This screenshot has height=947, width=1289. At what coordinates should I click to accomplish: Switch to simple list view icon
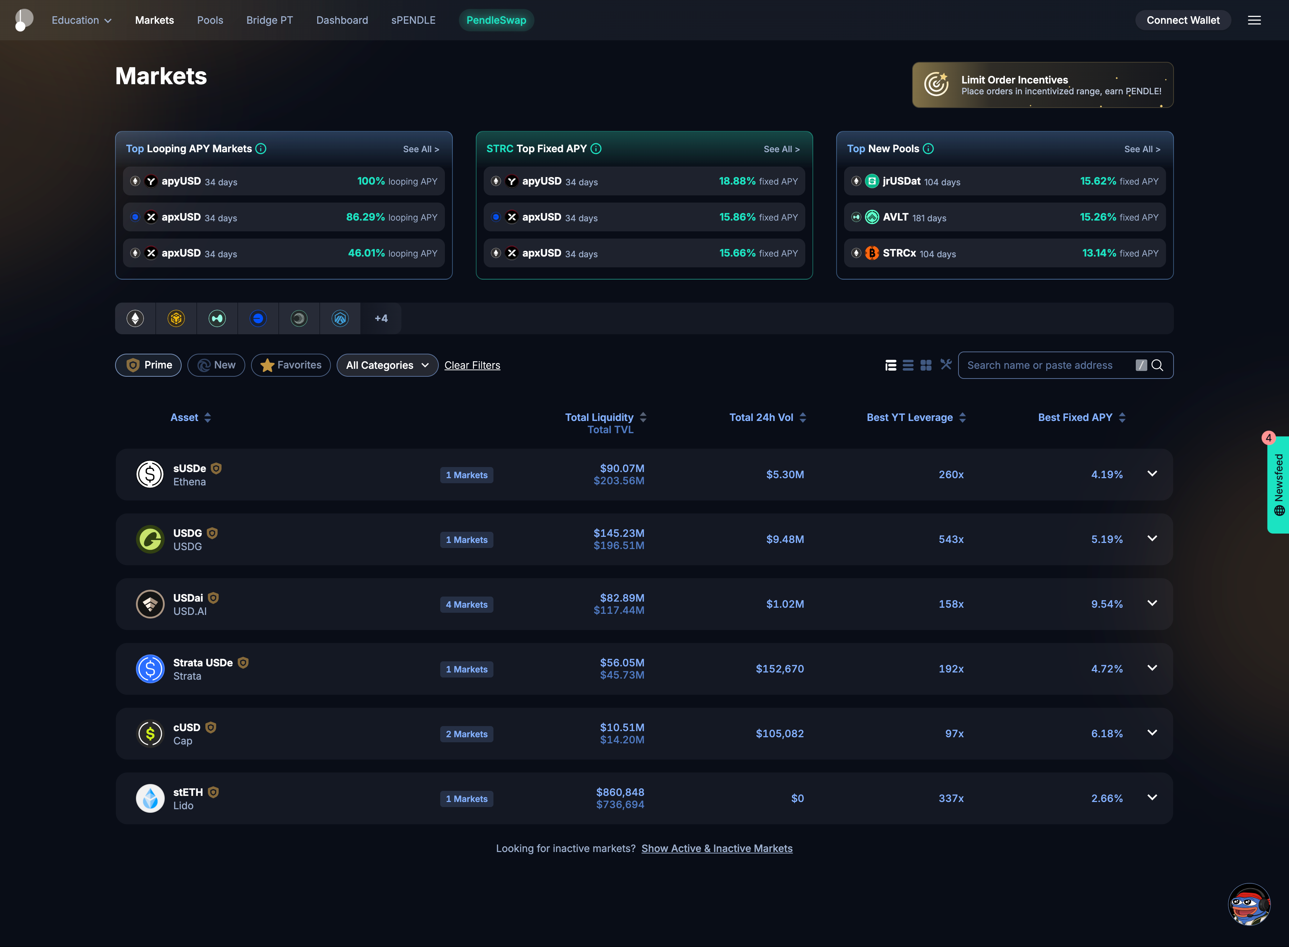point(908,365)
